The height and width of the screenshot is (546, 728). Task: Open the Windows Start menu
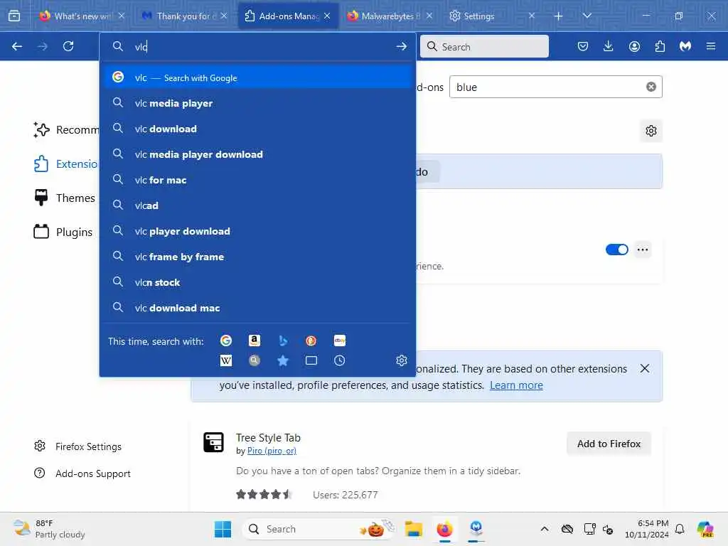[x=223, y=529]
